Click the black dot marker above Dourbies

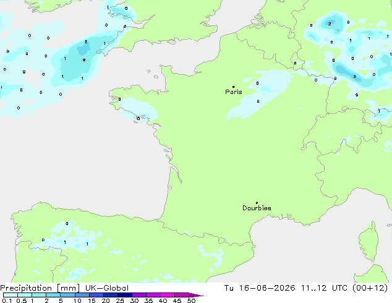pyautogui.click(x=257, y=203)
